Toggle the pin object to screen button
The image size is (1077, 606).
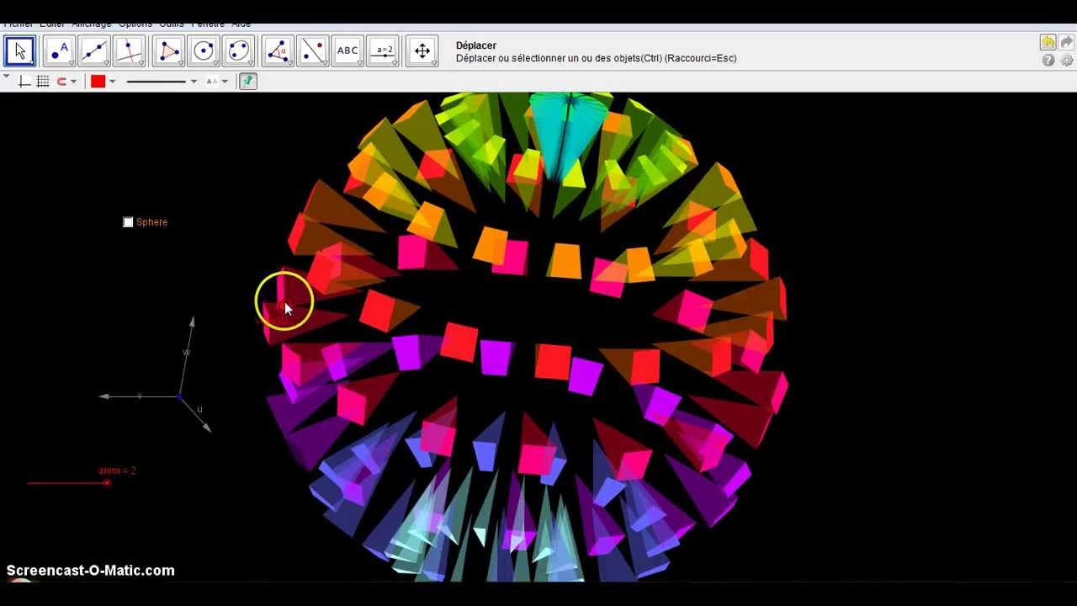pos(247,82)
